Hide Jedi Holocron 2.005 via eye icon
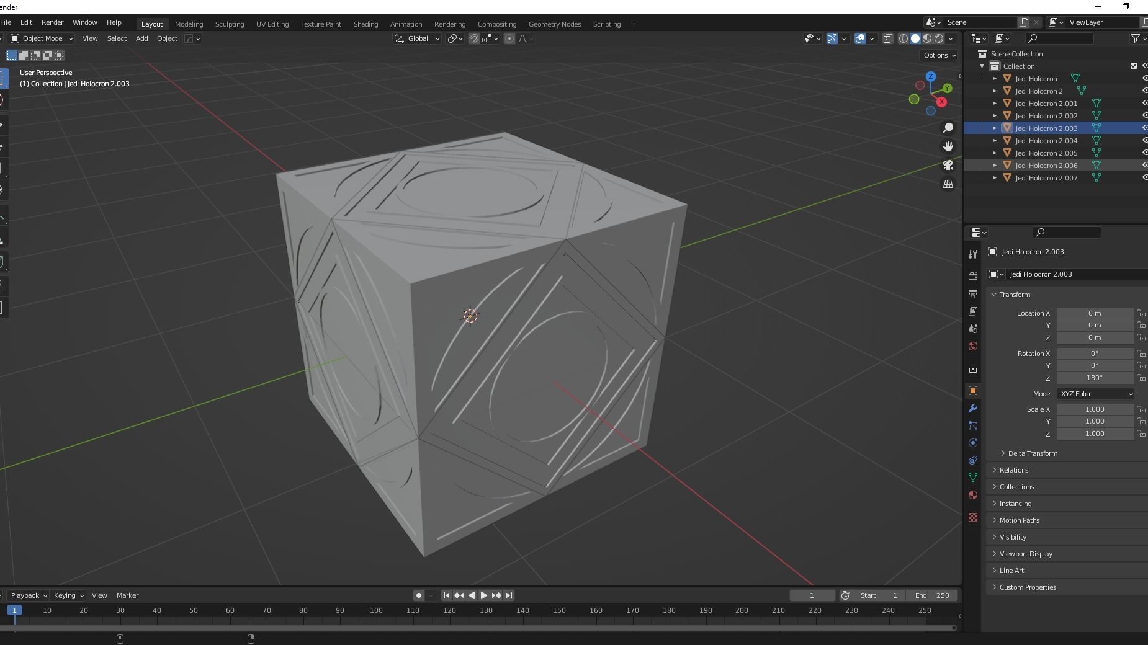1148x645 pixels. [x=1145, y=153]
